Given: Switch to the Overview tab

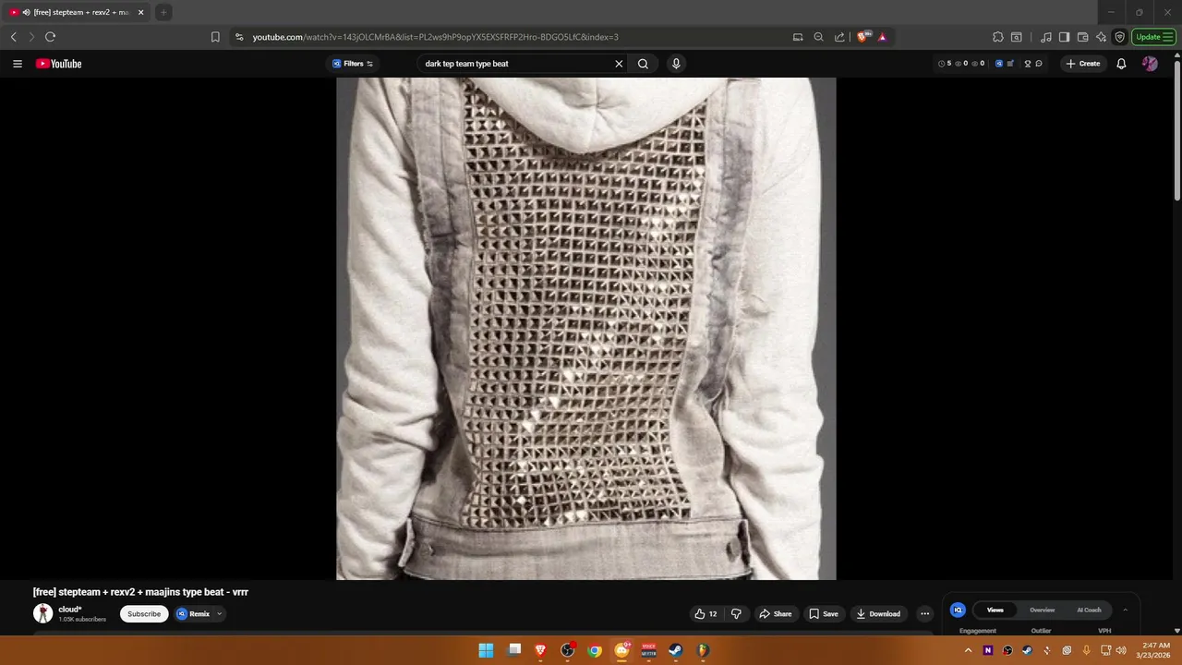Looking at the screenshot, I should click(x=1042, y=610).
